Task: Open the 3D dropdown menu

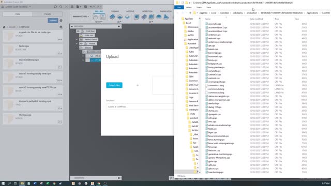Action: [x=151, y=22]
